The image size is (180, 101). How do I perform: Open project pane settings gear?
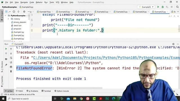click(24, 12)
